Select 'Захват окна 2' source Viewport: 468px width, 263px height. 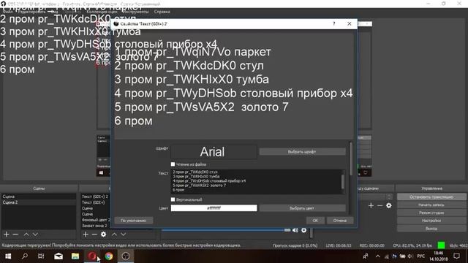[x=94, y=226]
